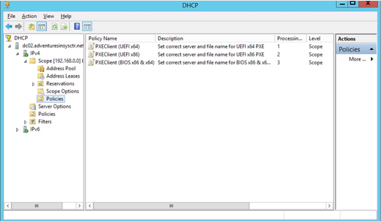Click the policy list horizontal scrollbar thumb
This screenshot has height=221, width=381.
pyautogui.click(x=171, y=206)
